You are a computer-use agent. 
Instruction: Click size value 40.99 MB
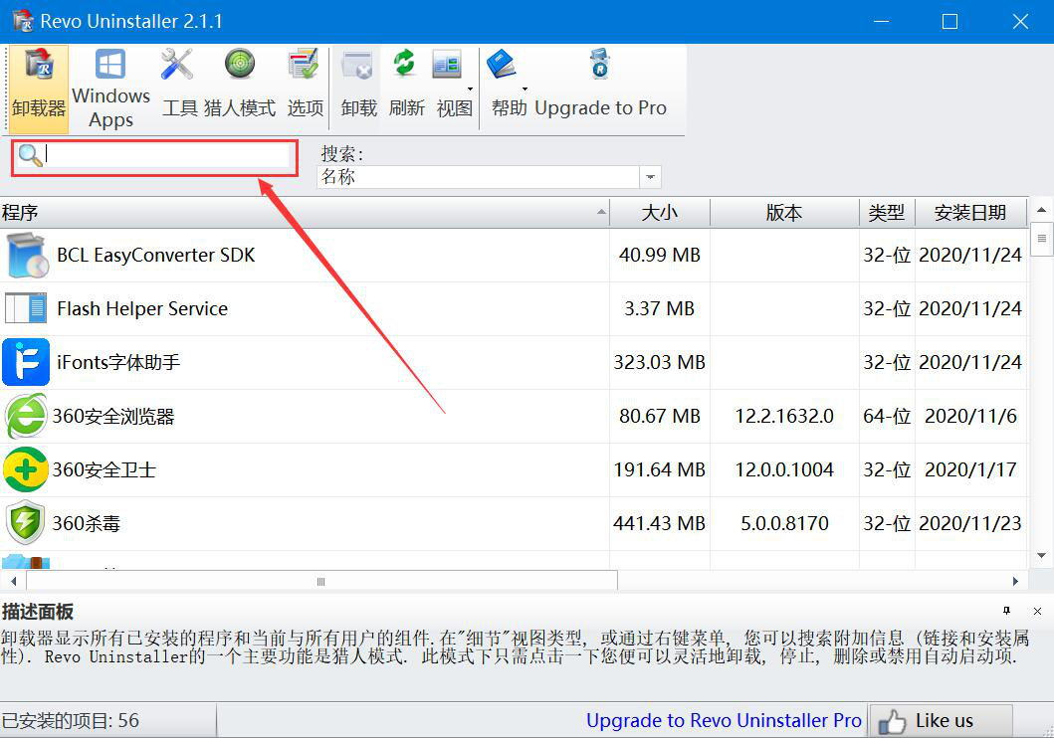click(x=660, y=256)
